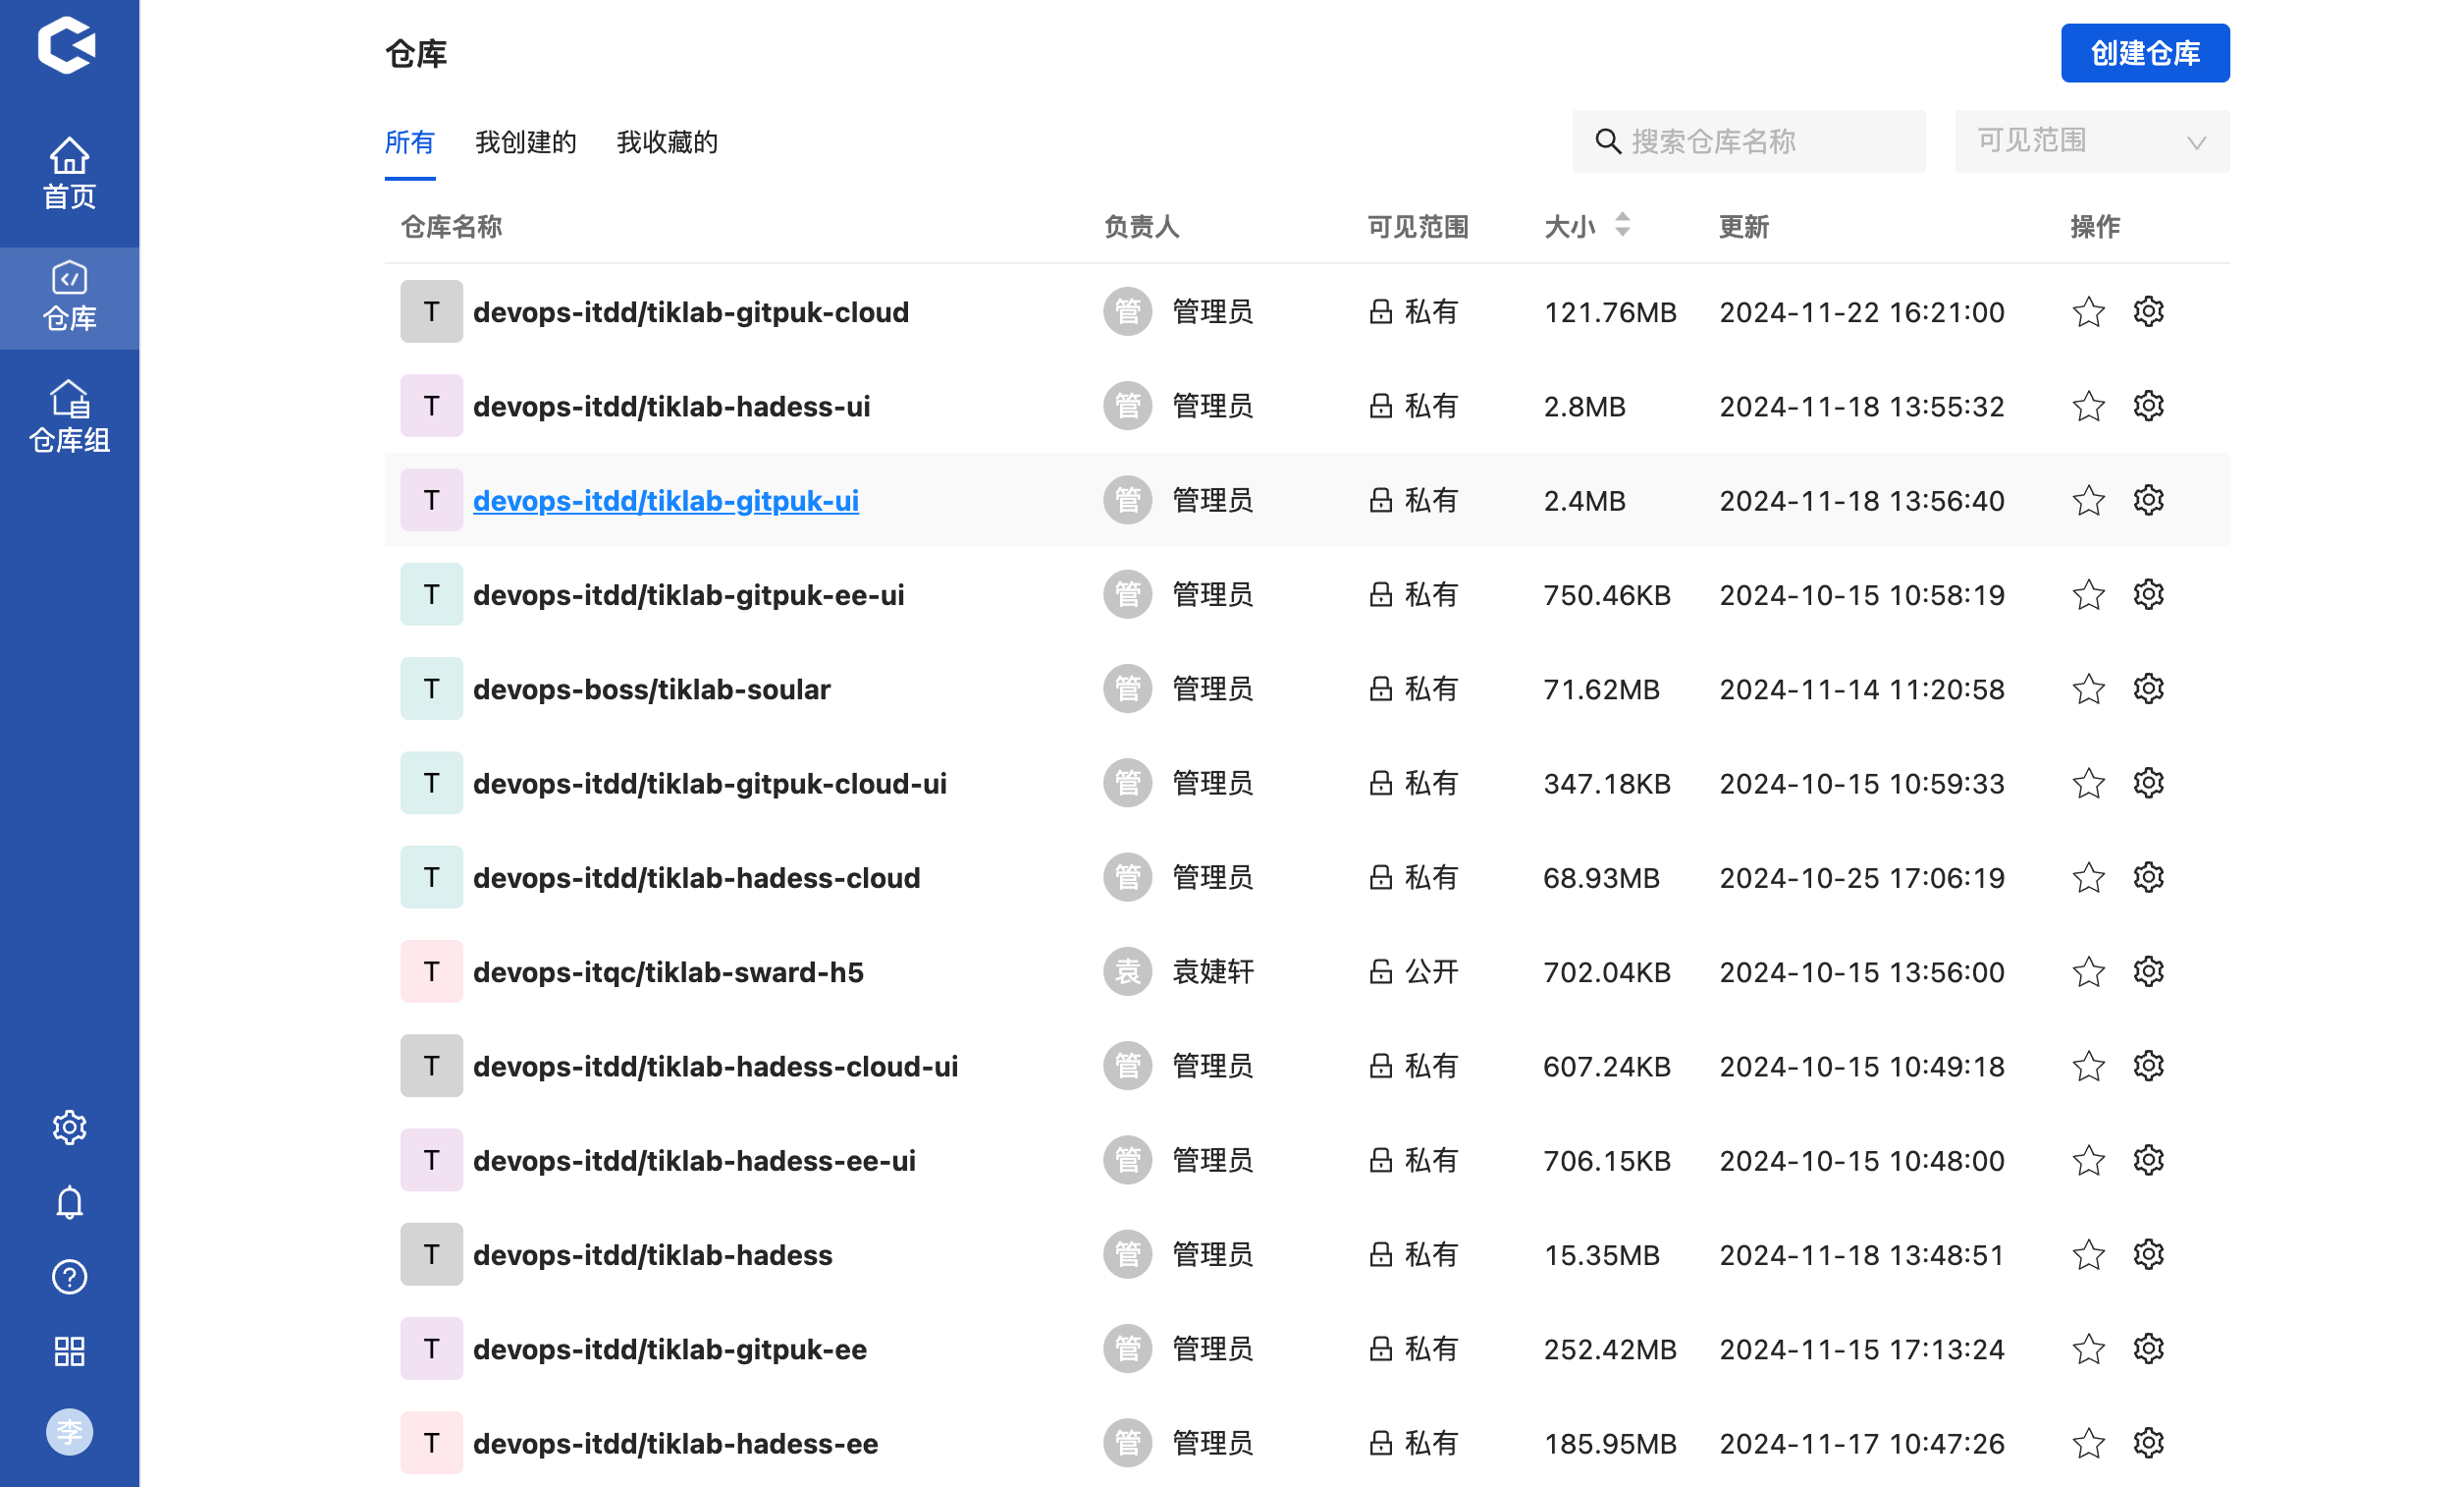The width and height of the screenshot is (2464, 1487).
Task: Click 更新 column header
Action: click(x=1744, y=227)
